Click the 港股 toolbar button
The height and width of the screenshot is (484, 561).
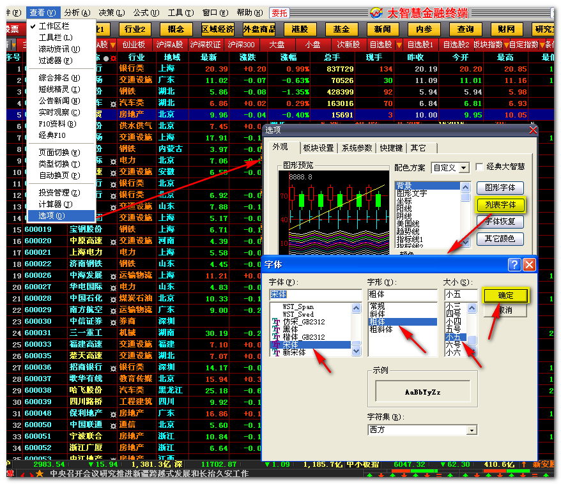pyautogui.click(x=300, y=29)
